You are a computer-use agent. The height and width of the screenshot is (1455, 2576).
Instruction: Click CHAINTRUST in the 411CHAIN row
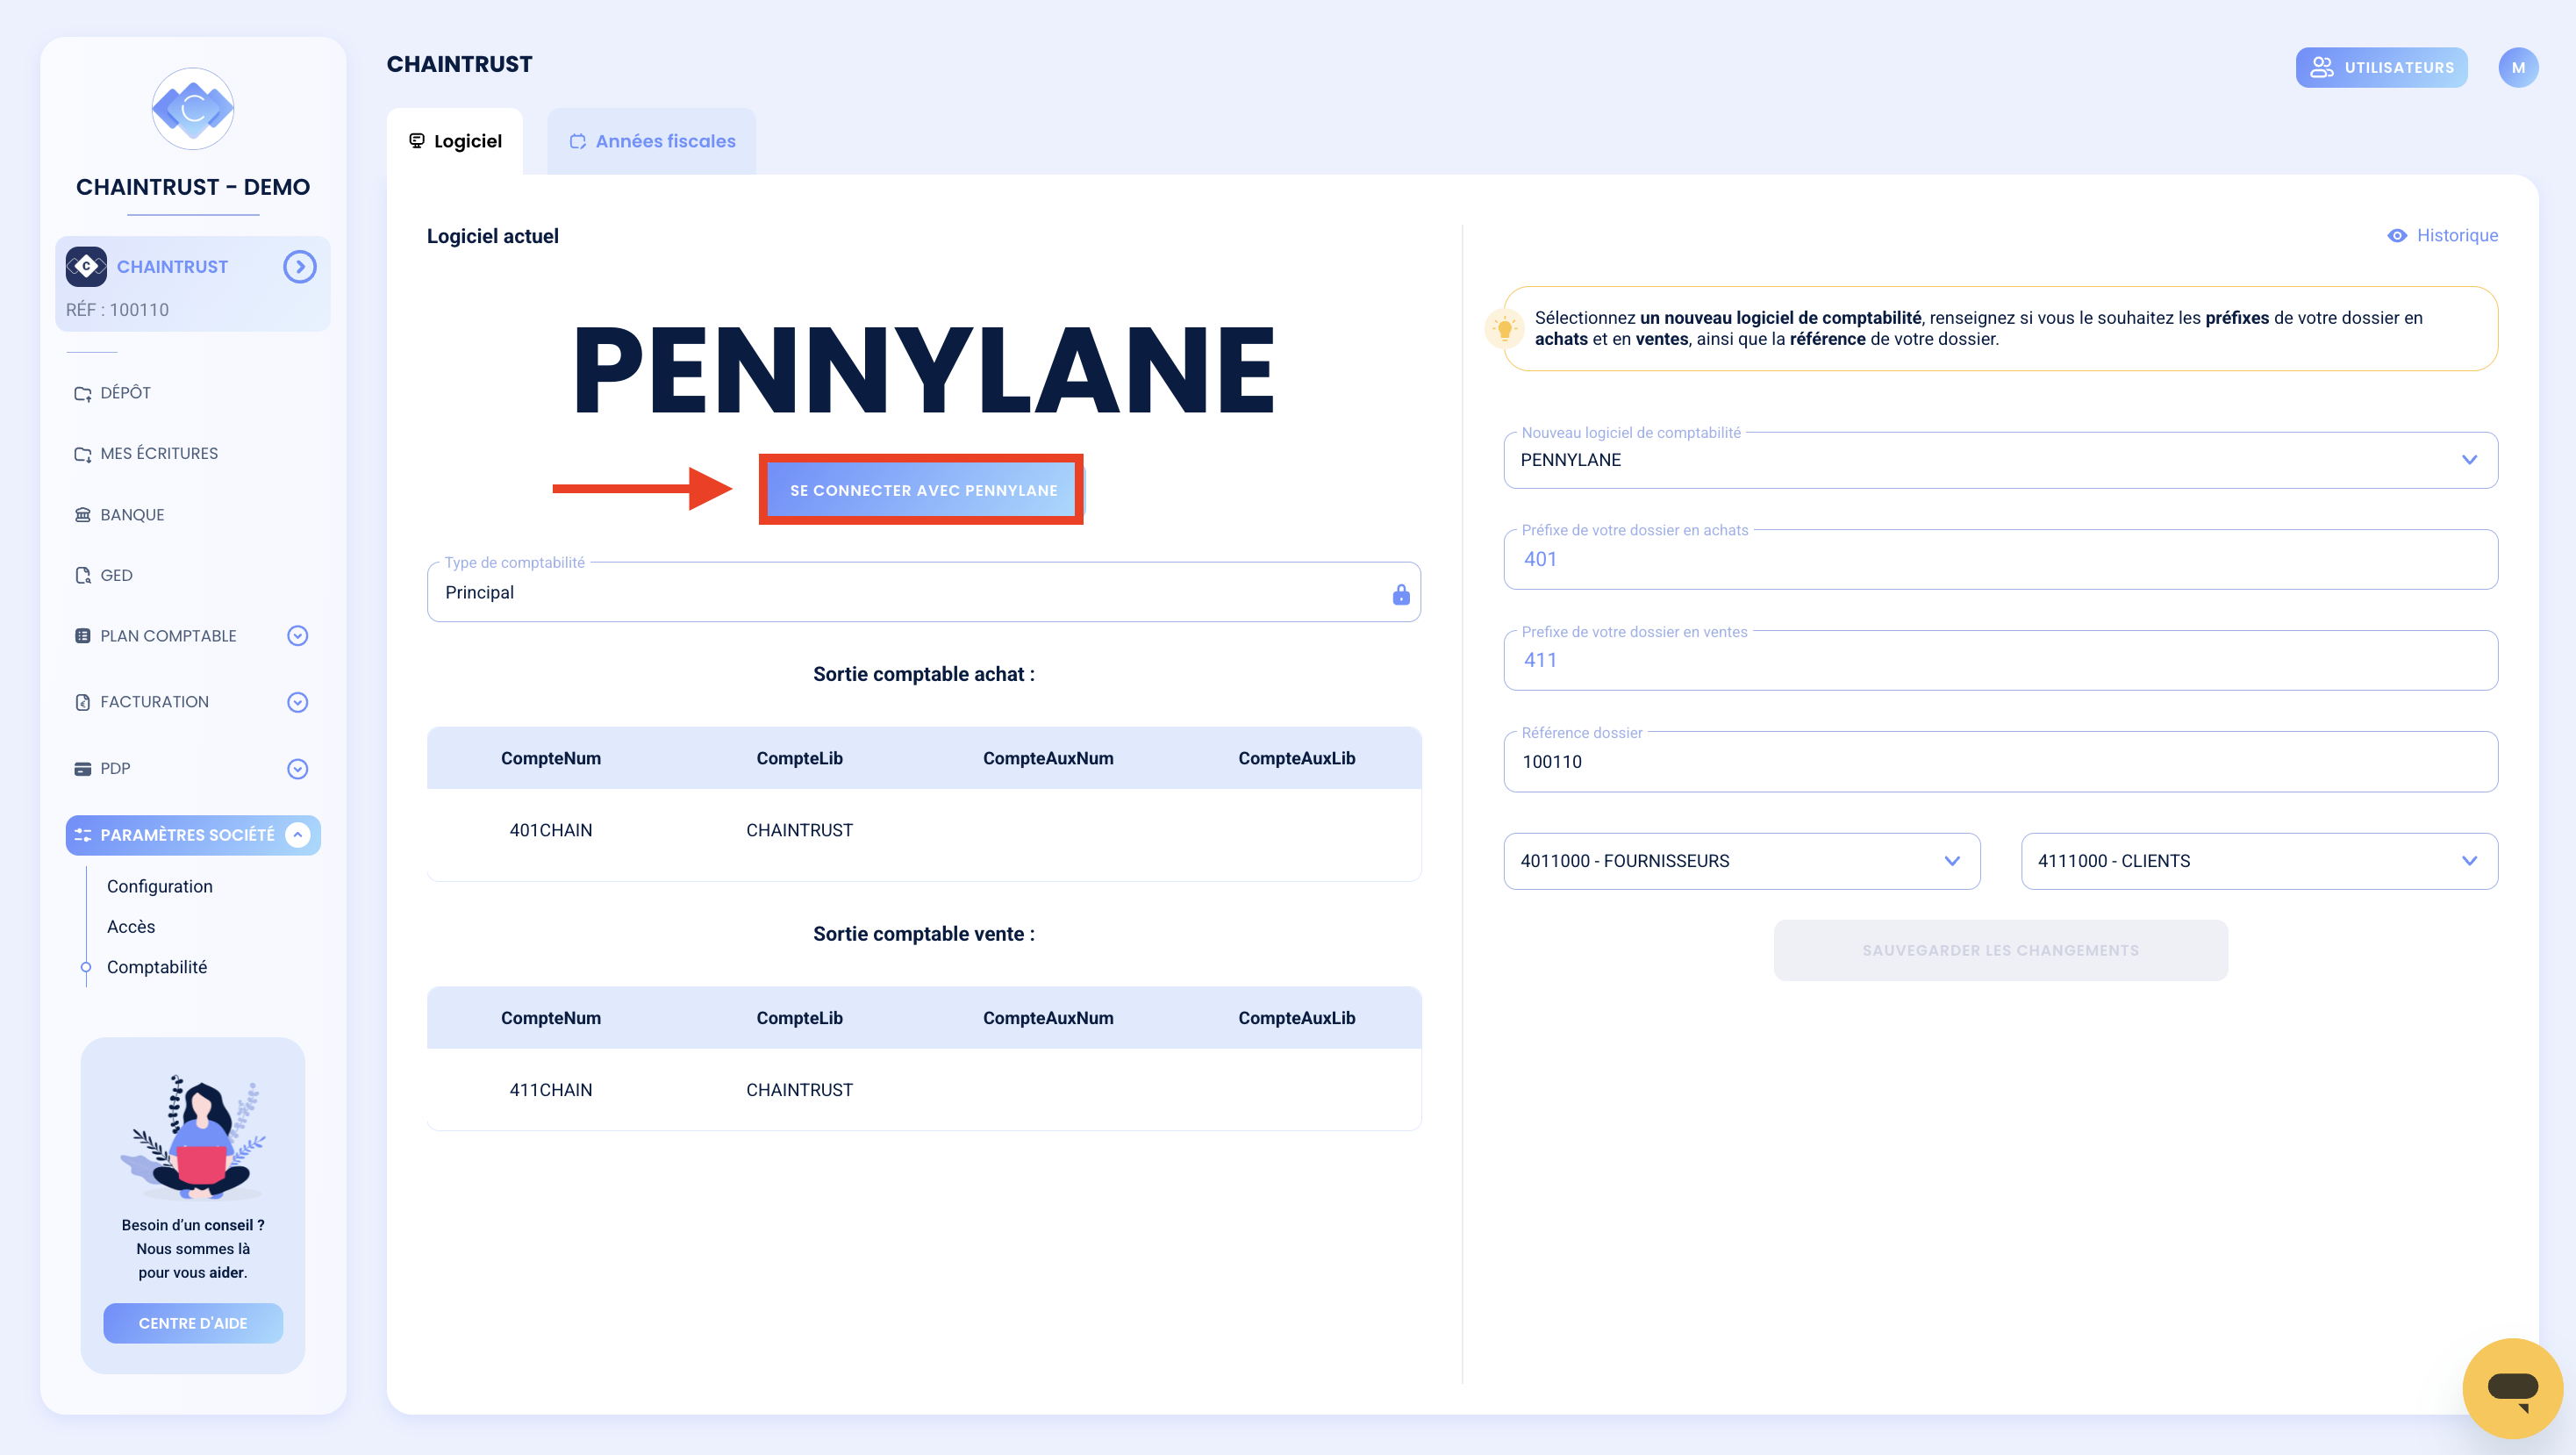pyautogui.click(x=799, y=1090)
